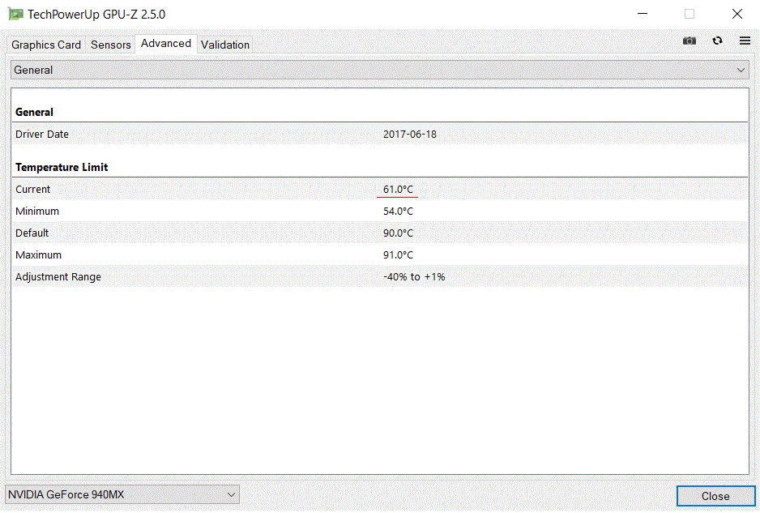
Task: Open the hamburger menu icon
Action: (745, 41)
